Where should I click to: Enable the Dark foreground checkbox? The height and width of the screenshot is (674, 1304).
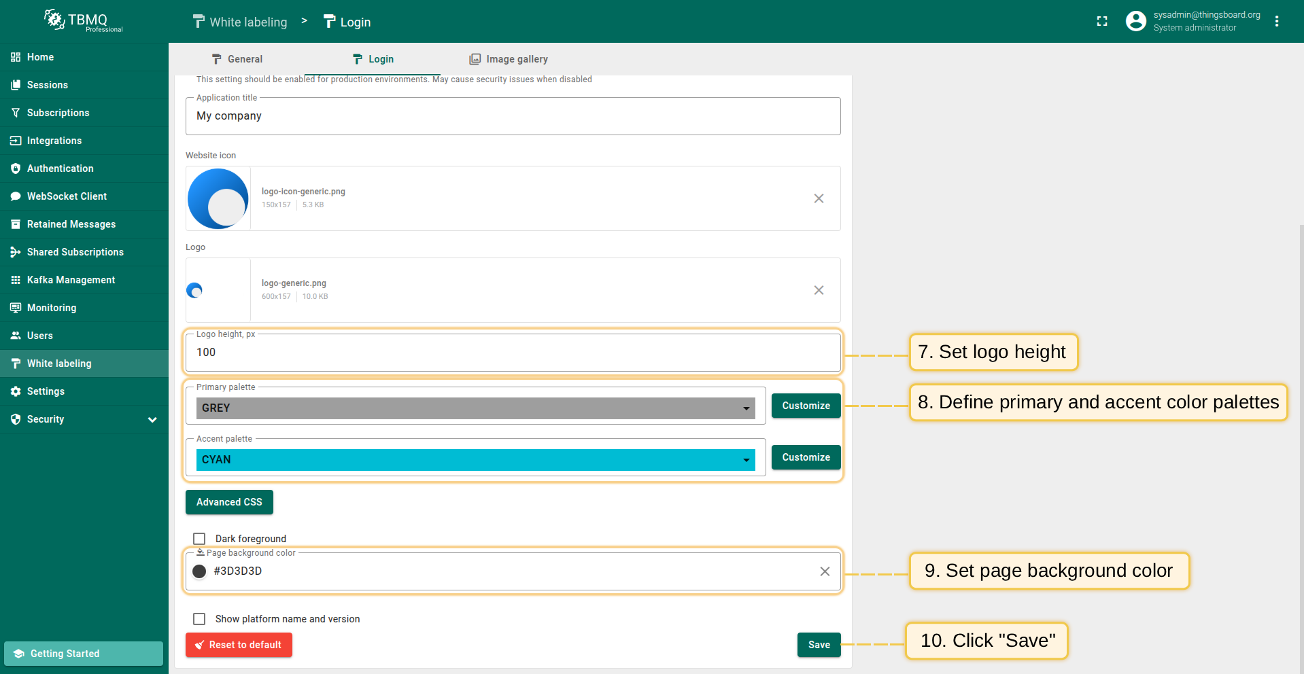[199, 539]
